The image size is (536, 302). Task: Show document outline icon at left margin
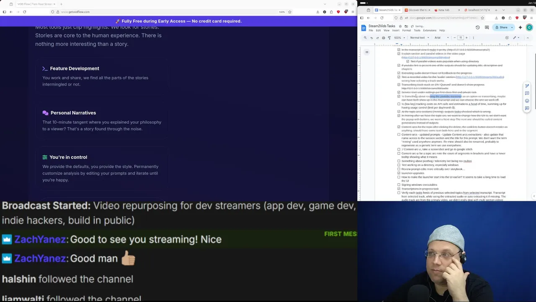367,52
